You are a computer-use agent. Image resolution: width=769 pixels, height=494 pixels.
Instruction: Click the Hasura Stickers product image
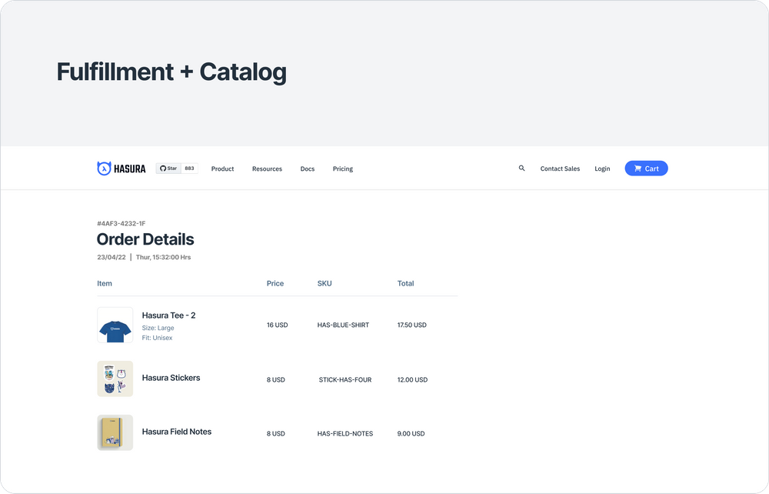[115, 379]
